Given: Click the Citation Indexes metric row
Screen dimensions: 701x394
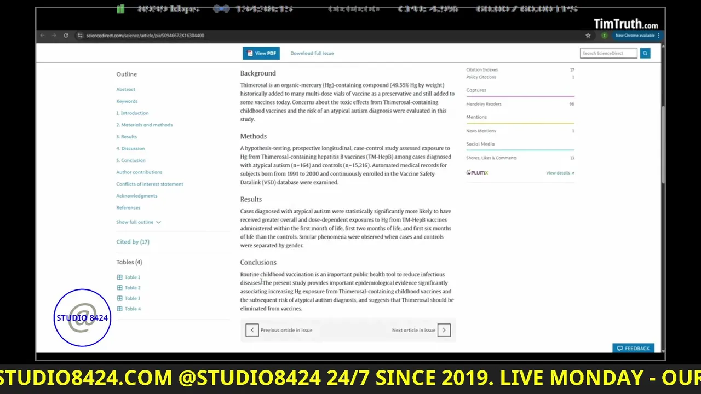Looking at the screenshot, I should pos(520,70).
